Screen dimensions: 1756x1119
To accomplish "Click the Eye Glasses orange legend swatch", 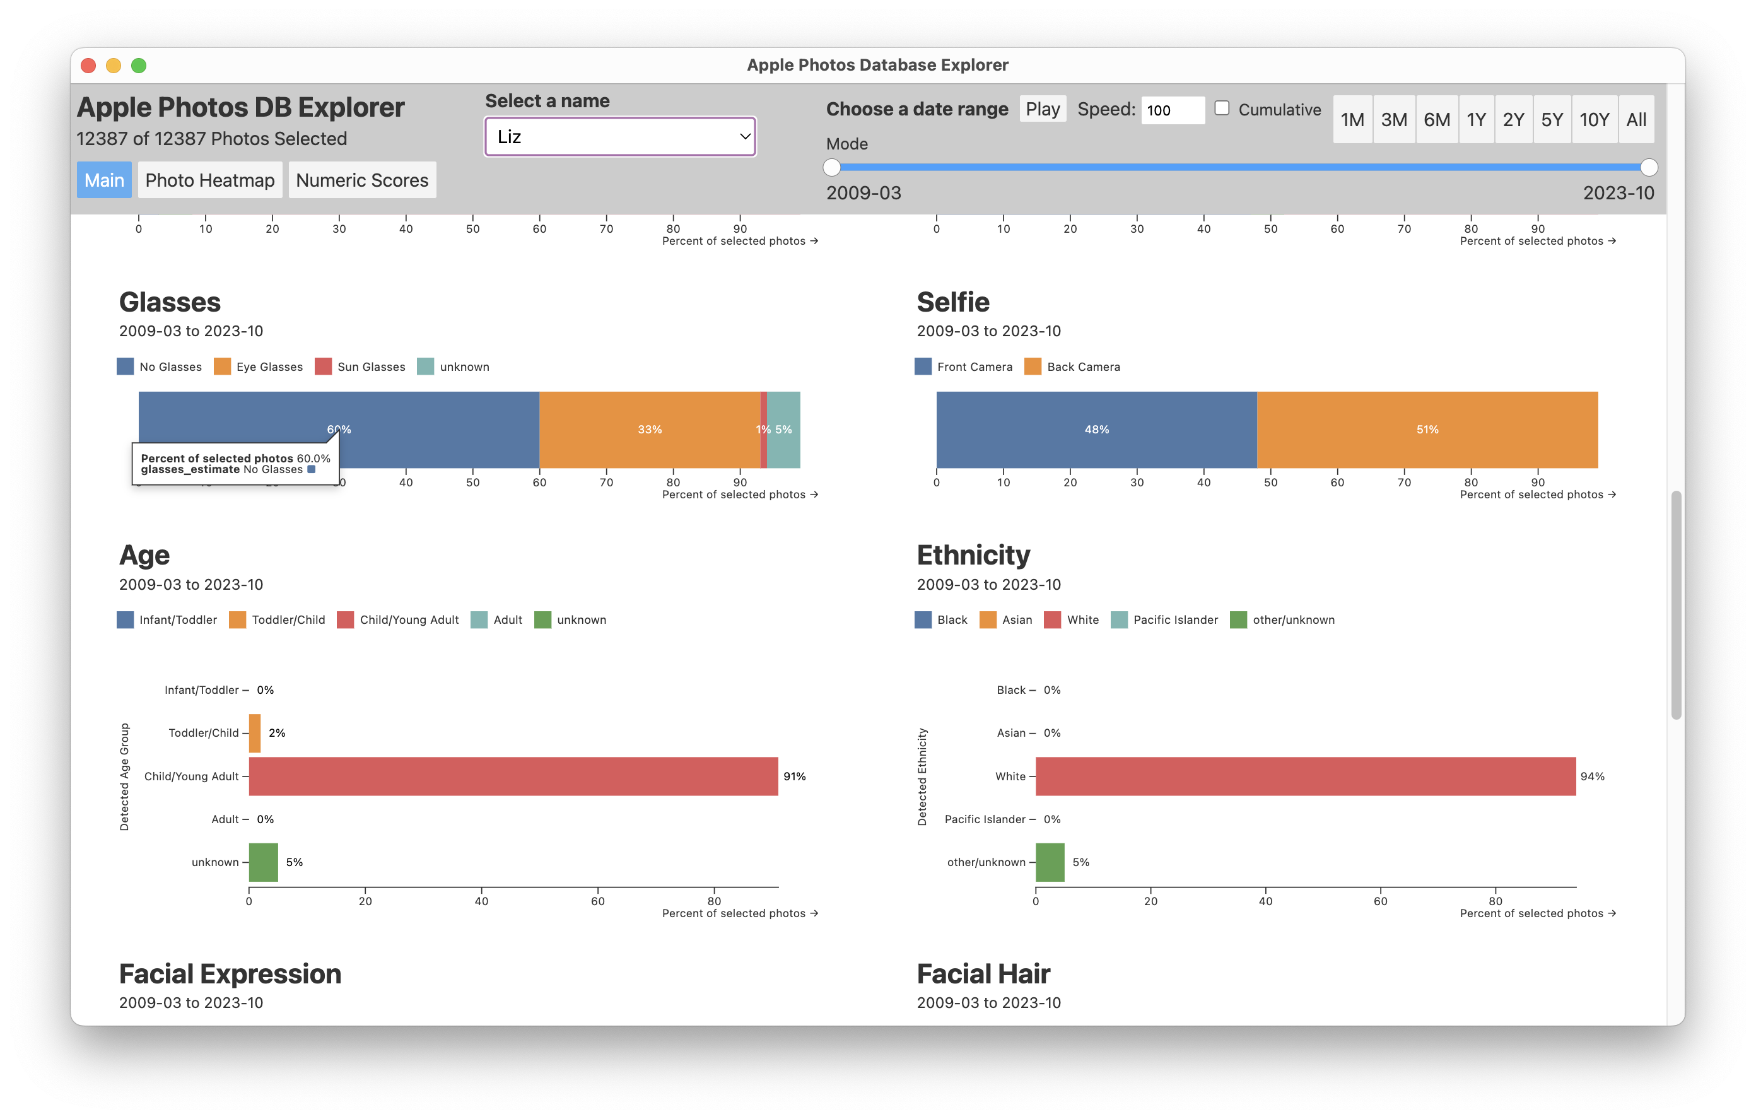I will (221, 366).
